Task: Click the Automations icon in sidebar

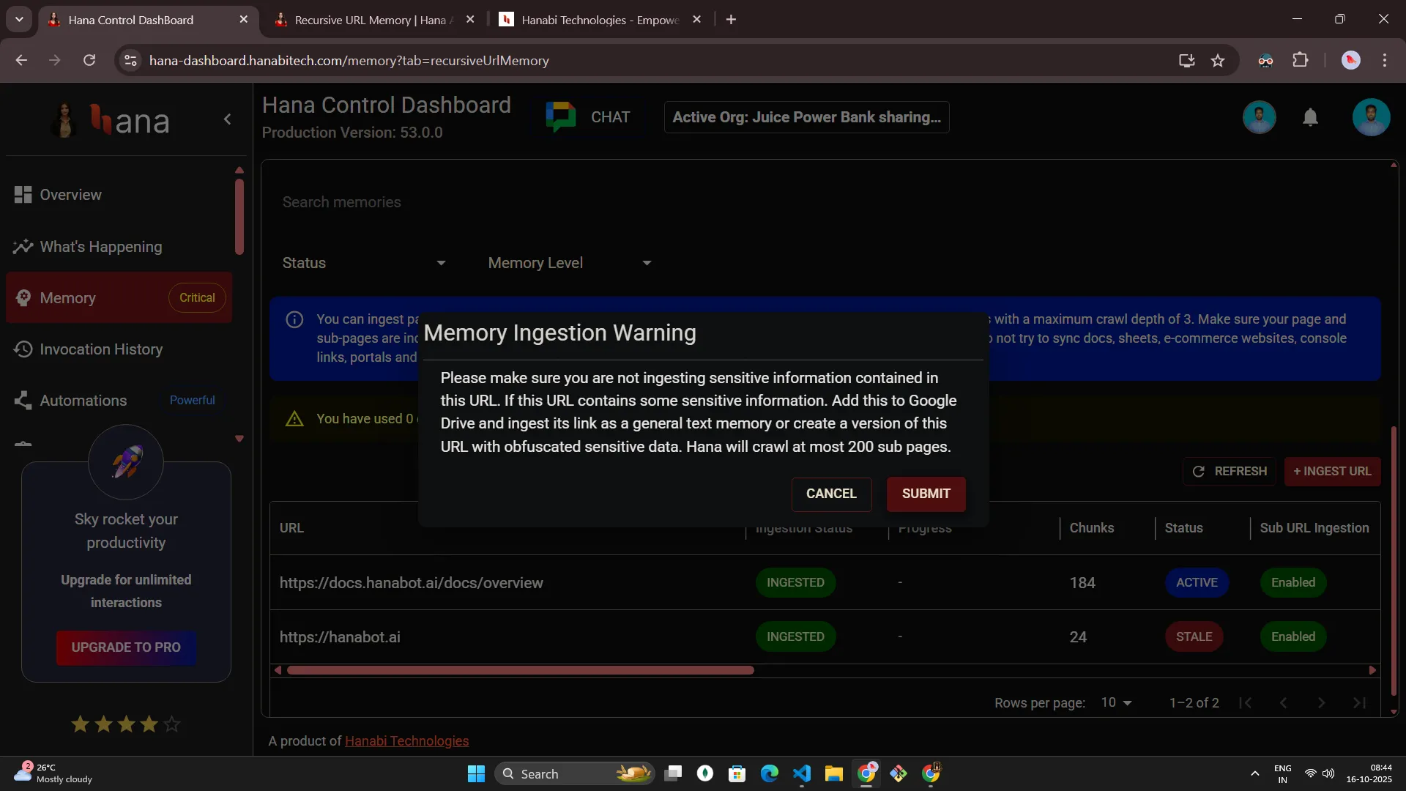Action: click(23, 401)
